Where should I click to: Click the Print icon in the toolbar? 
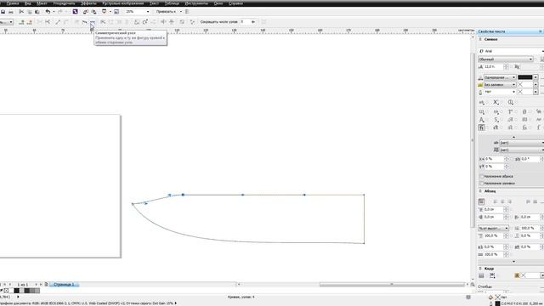11,12
